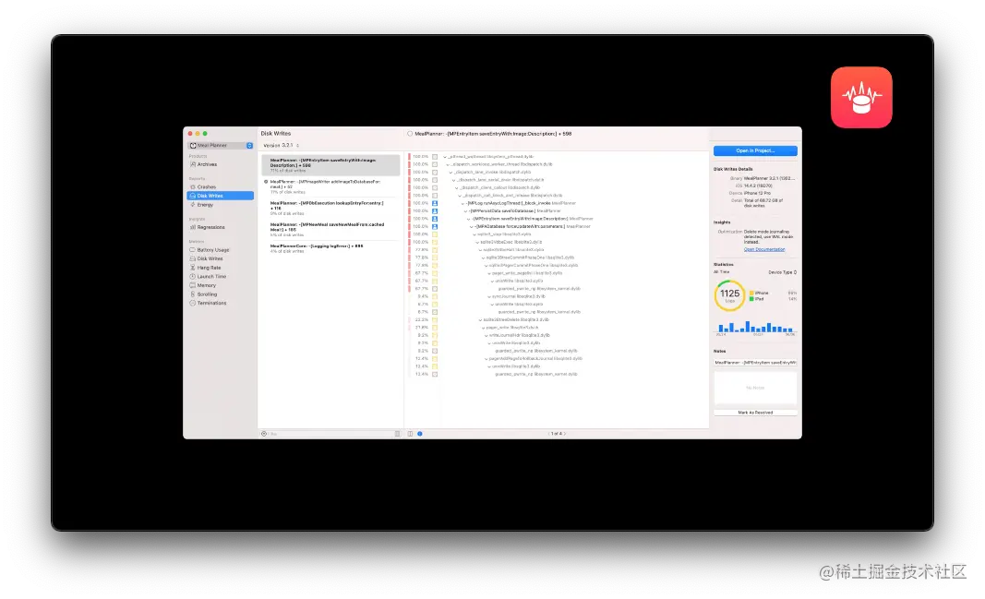Image resolution: width=985 pixels, height=599 pixels.
Task: Click the Notes title field with MPEntryItem text
Action: pyautogui.click(x=755, y=363)
